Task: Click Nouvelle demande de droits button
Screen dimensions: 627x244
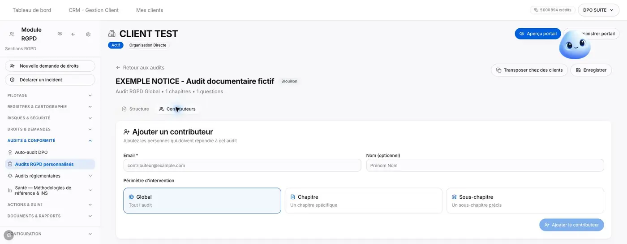Action: (x=50, y=66)
